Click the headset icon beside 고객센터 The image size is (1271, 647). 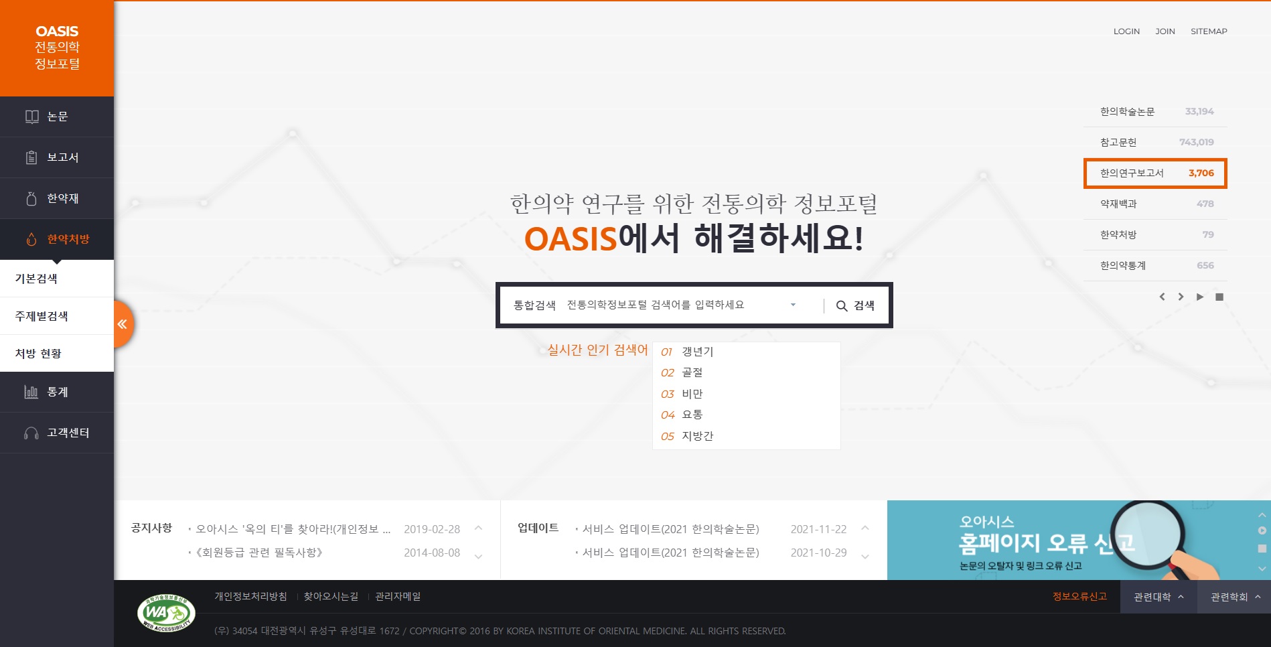pos(31,433)
